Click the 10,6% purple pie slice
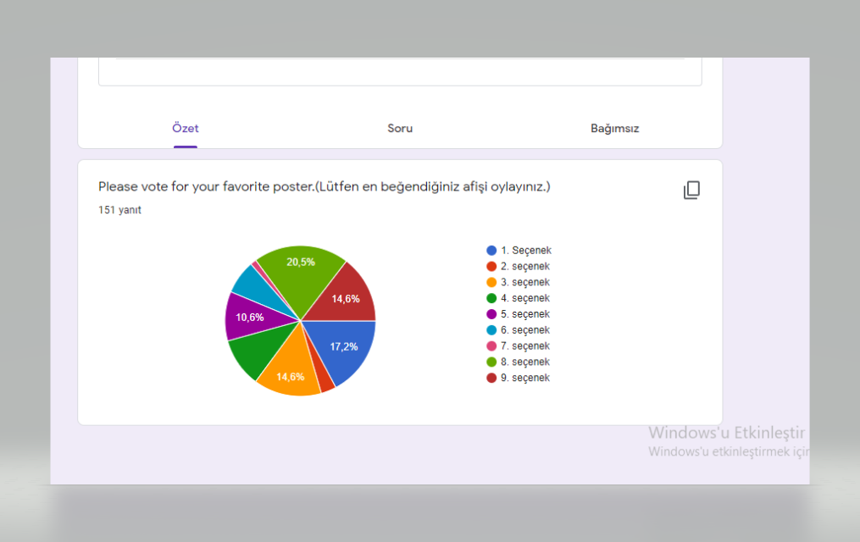Image resolution: width=860 pixels, height=542 pixels. 248,317
